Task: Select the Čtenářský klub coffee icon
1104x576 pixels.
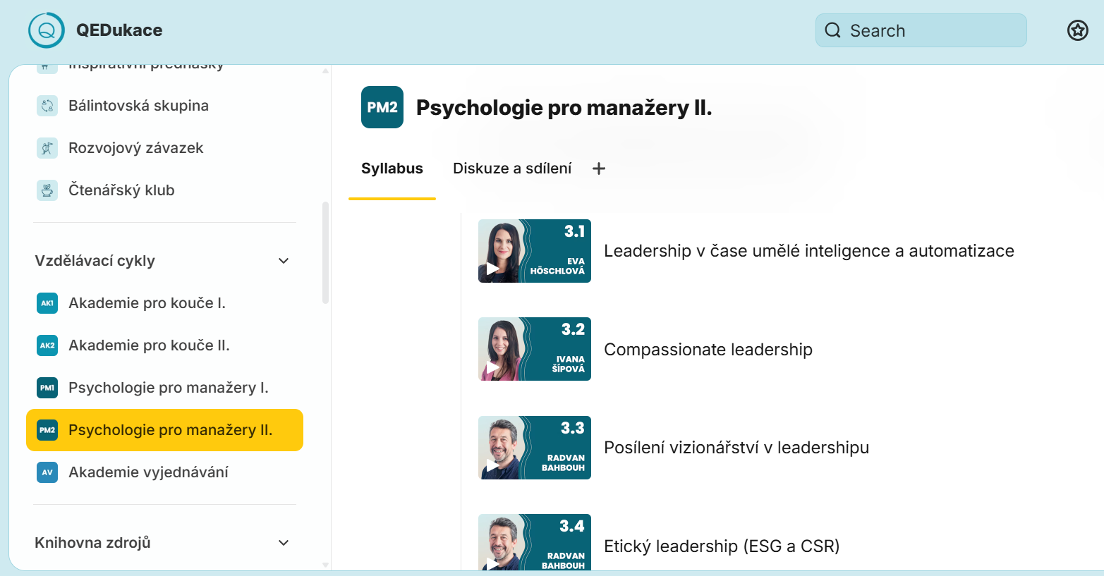Action: [x=47, y=190]
